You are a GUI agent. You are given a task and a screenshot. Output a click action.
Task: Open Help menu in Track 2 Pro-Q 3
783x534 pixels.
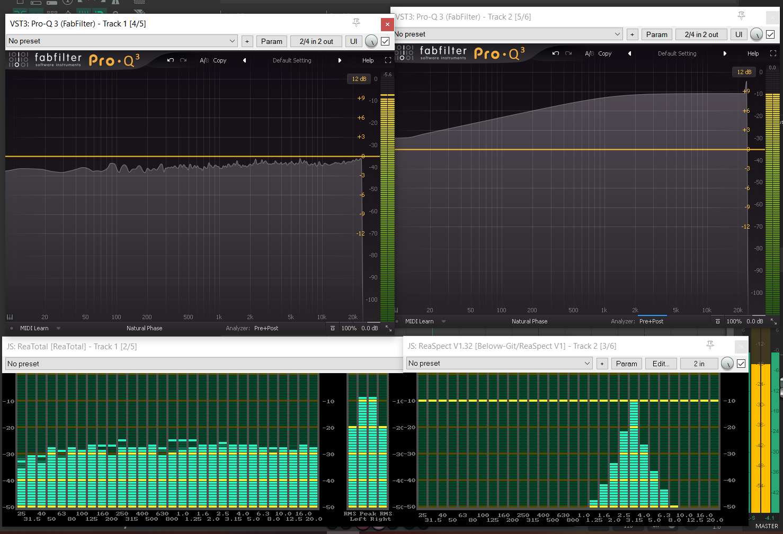pyautogui.click(x=753, y=53)
